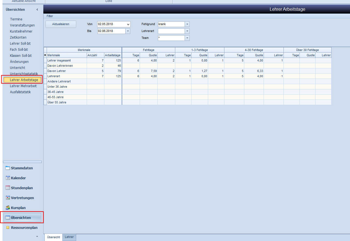Open the Ressourcenplan module
This screenshot has height=241, width=350.
point(22,227)
